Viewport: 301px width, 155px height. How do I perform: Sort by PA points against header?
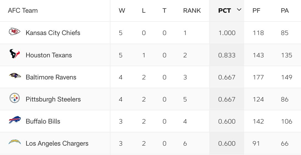[x=285, y=10]
